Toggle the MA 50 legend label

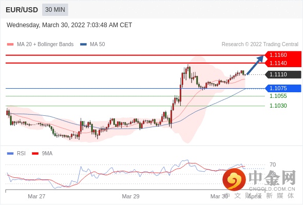click(x=98, y=45)
